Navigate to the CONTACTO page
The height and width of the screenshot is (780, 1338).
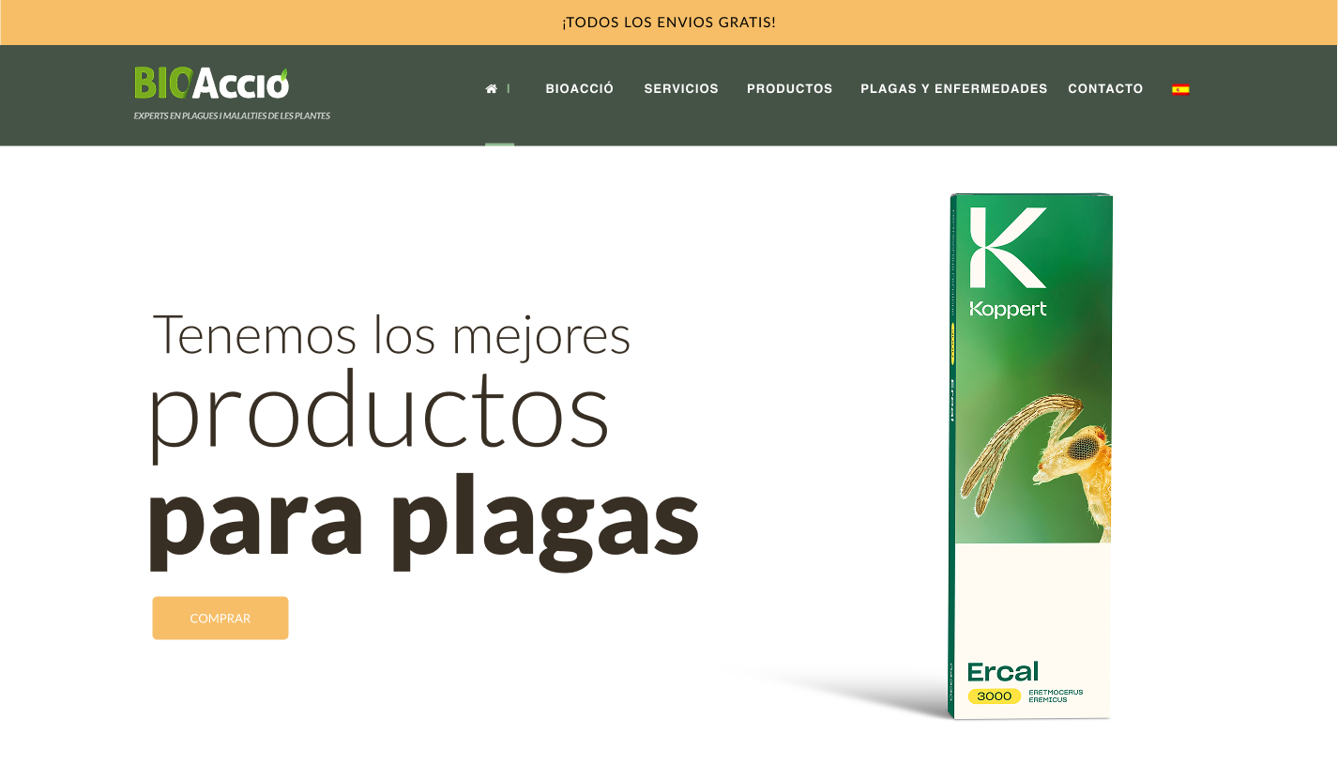coord(1105,89)
